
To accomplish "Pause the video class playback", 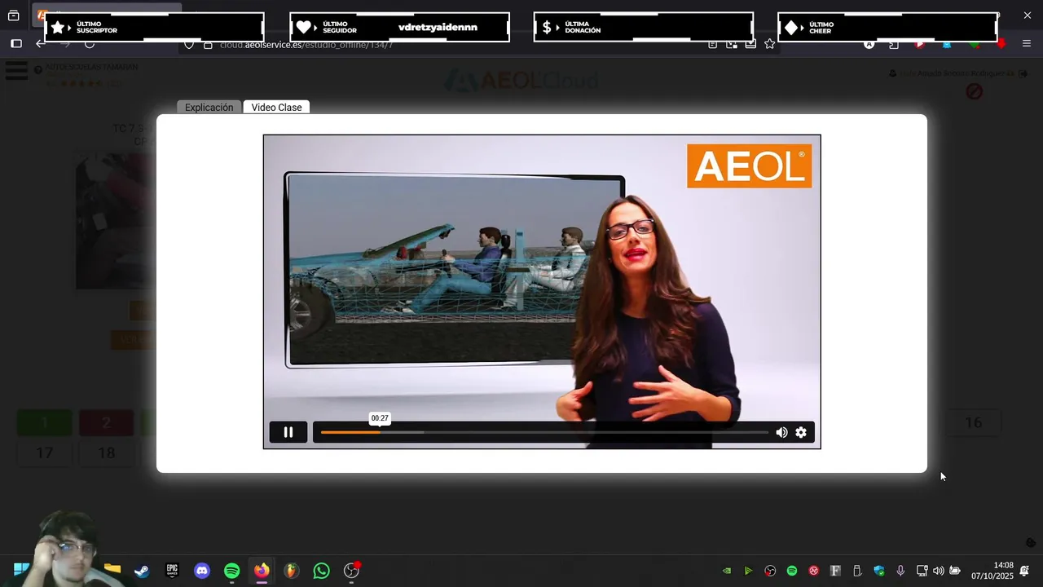I will (288, 432).
